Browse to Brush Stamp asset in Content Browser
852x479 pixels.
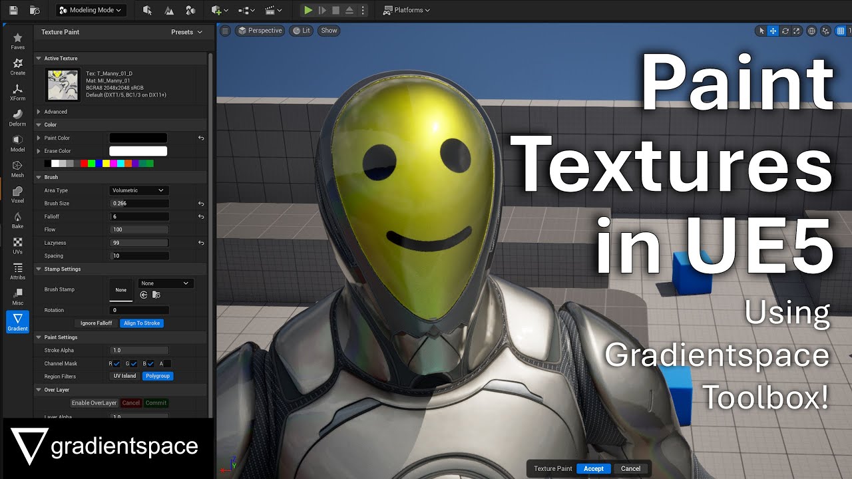[x=156, y=295]
